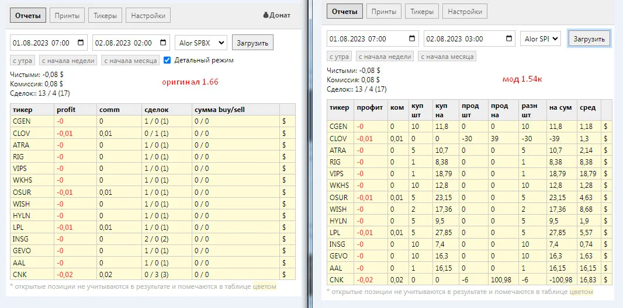Click the 'Чистыми: -0,08 $' line in left window
This screenshot has height=308, width=623.
(x=37, y=74)
